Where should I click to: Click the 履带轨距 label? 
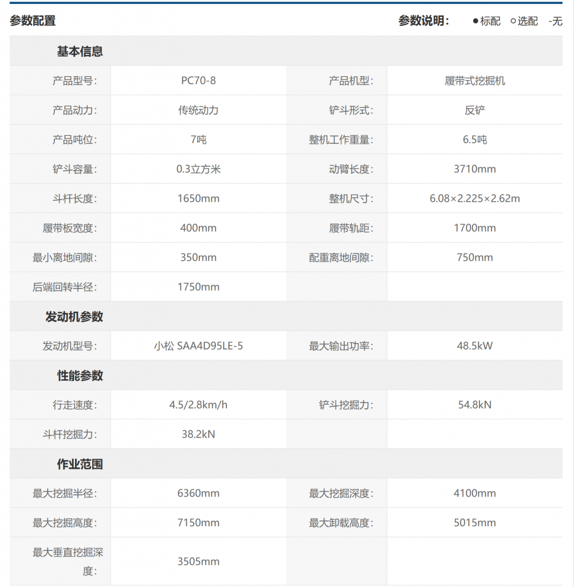pyautogui.click(x=351, y=228)
